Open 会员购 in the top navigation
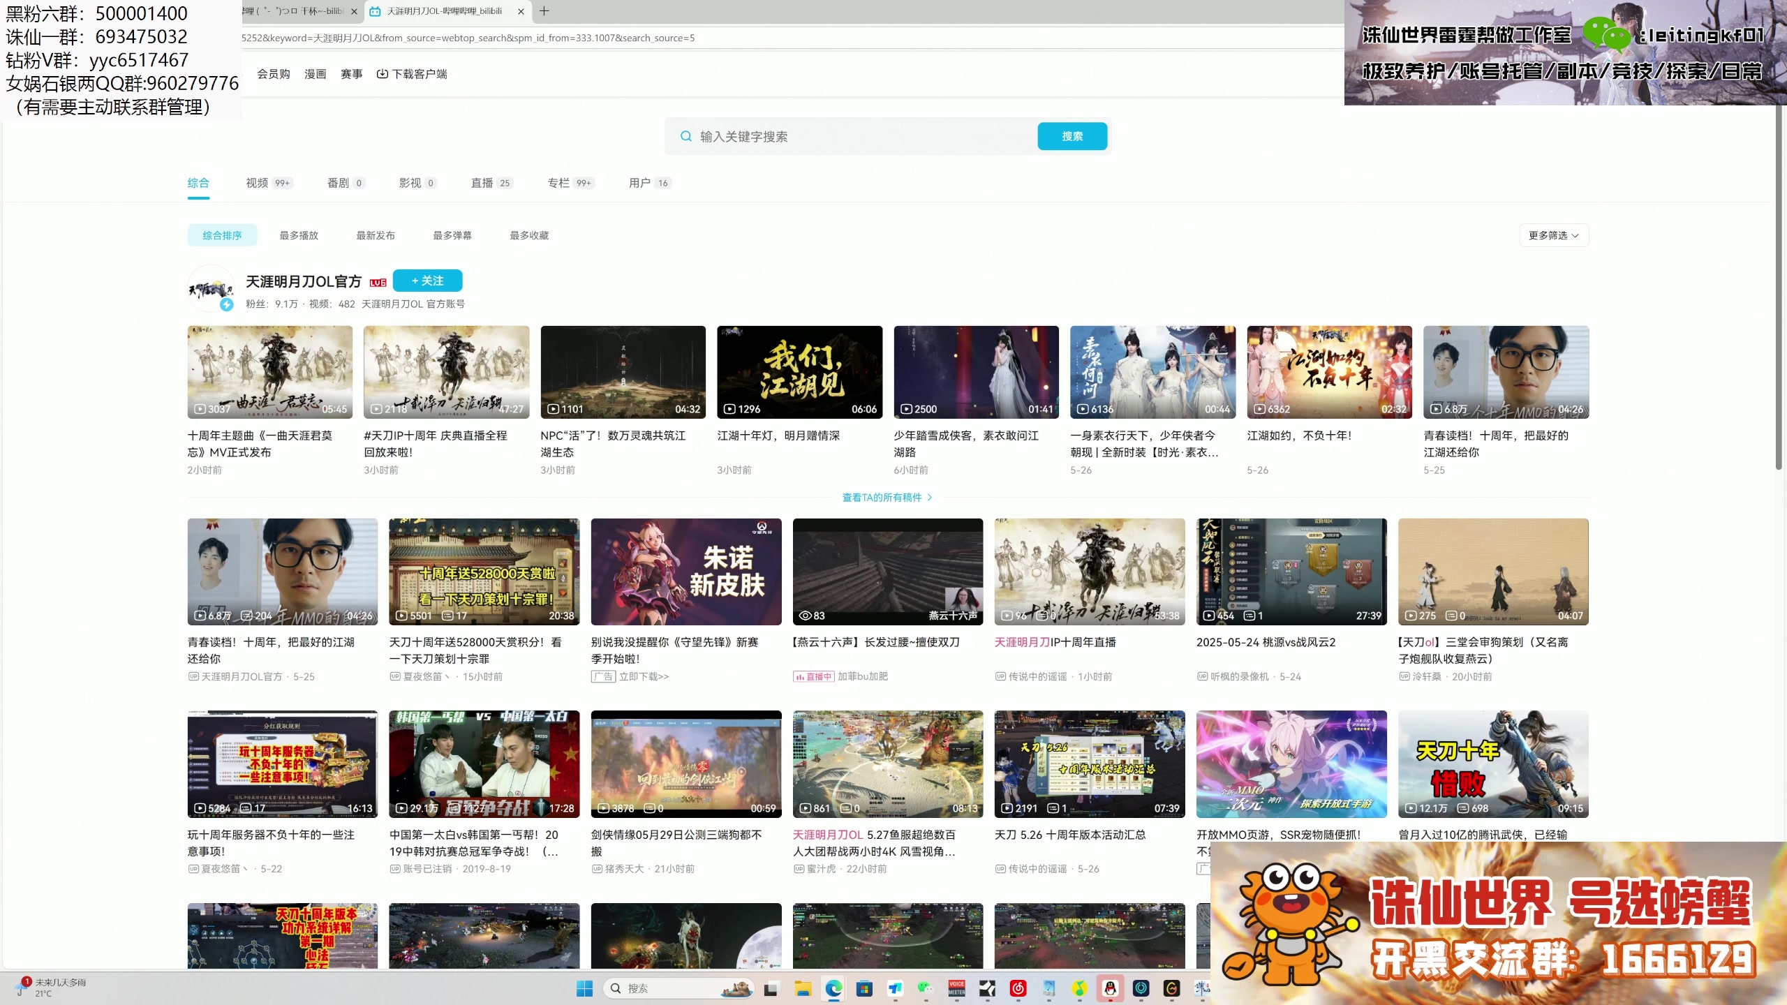The image size is (1787, 1005). [x=274, y=73]
